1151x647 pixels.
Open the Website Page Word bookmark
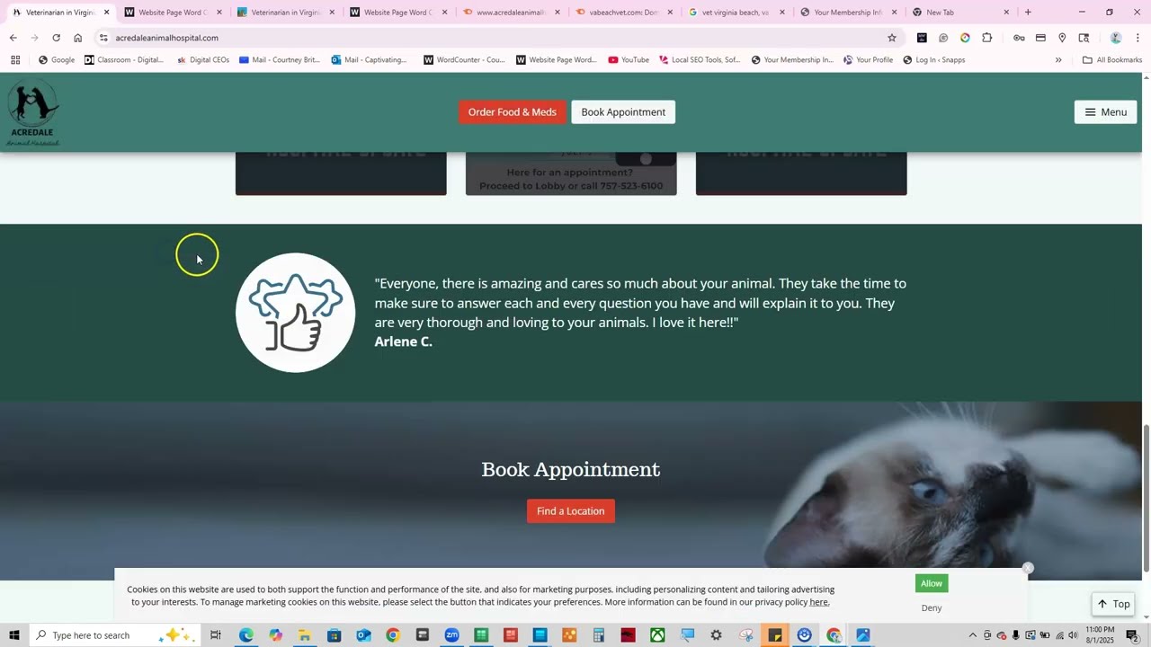coord(557,60)
